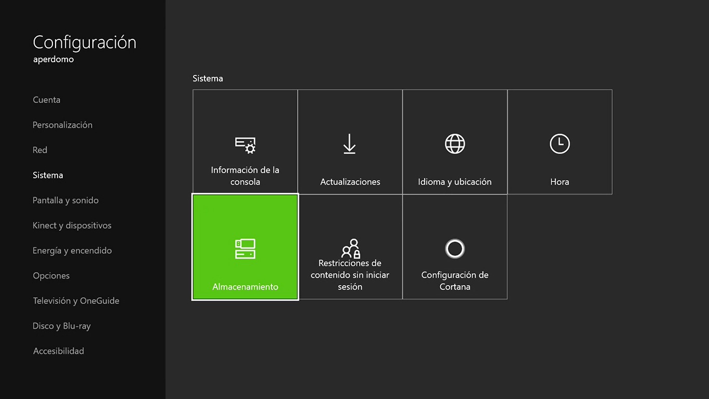Screen dimensions: 709x399
Task: Select Opciones from the sidebar
Action: point(51,275)
